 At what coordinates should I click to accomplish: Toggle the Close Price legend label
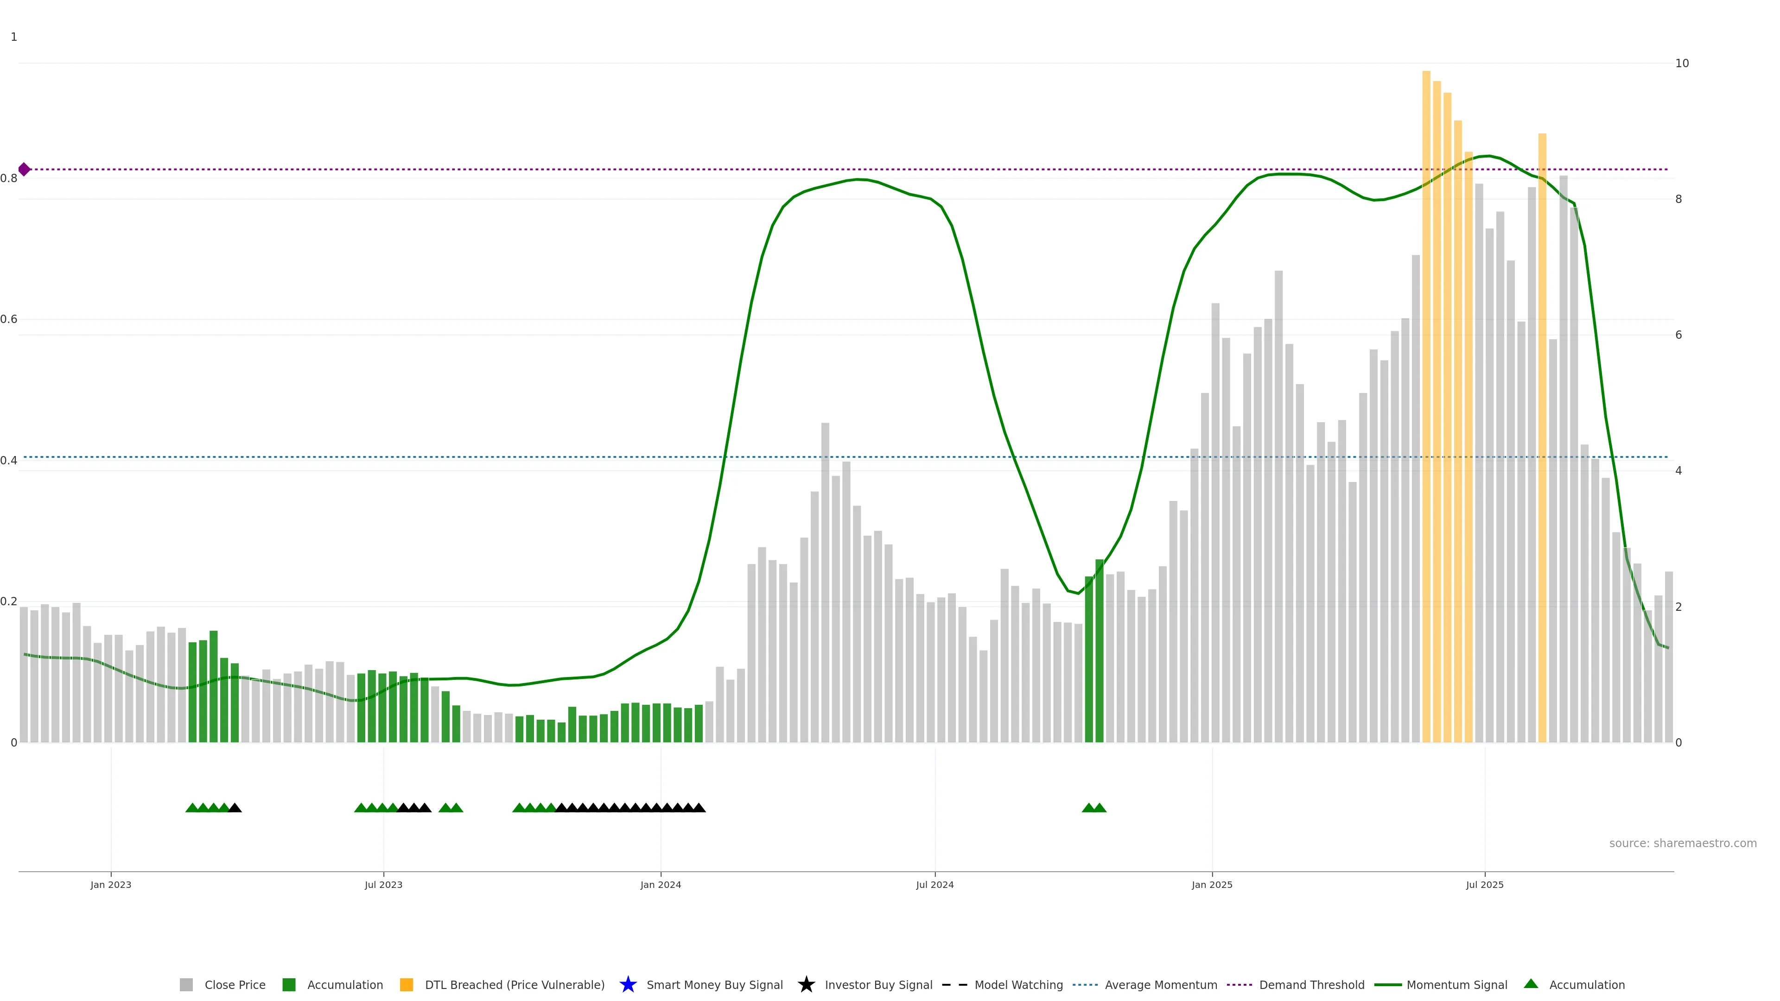pos(235,984)
